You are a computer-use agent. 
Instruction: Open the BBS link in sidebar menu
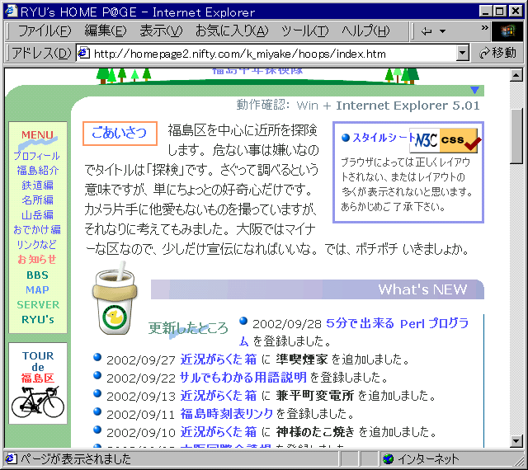click(37, 275)
